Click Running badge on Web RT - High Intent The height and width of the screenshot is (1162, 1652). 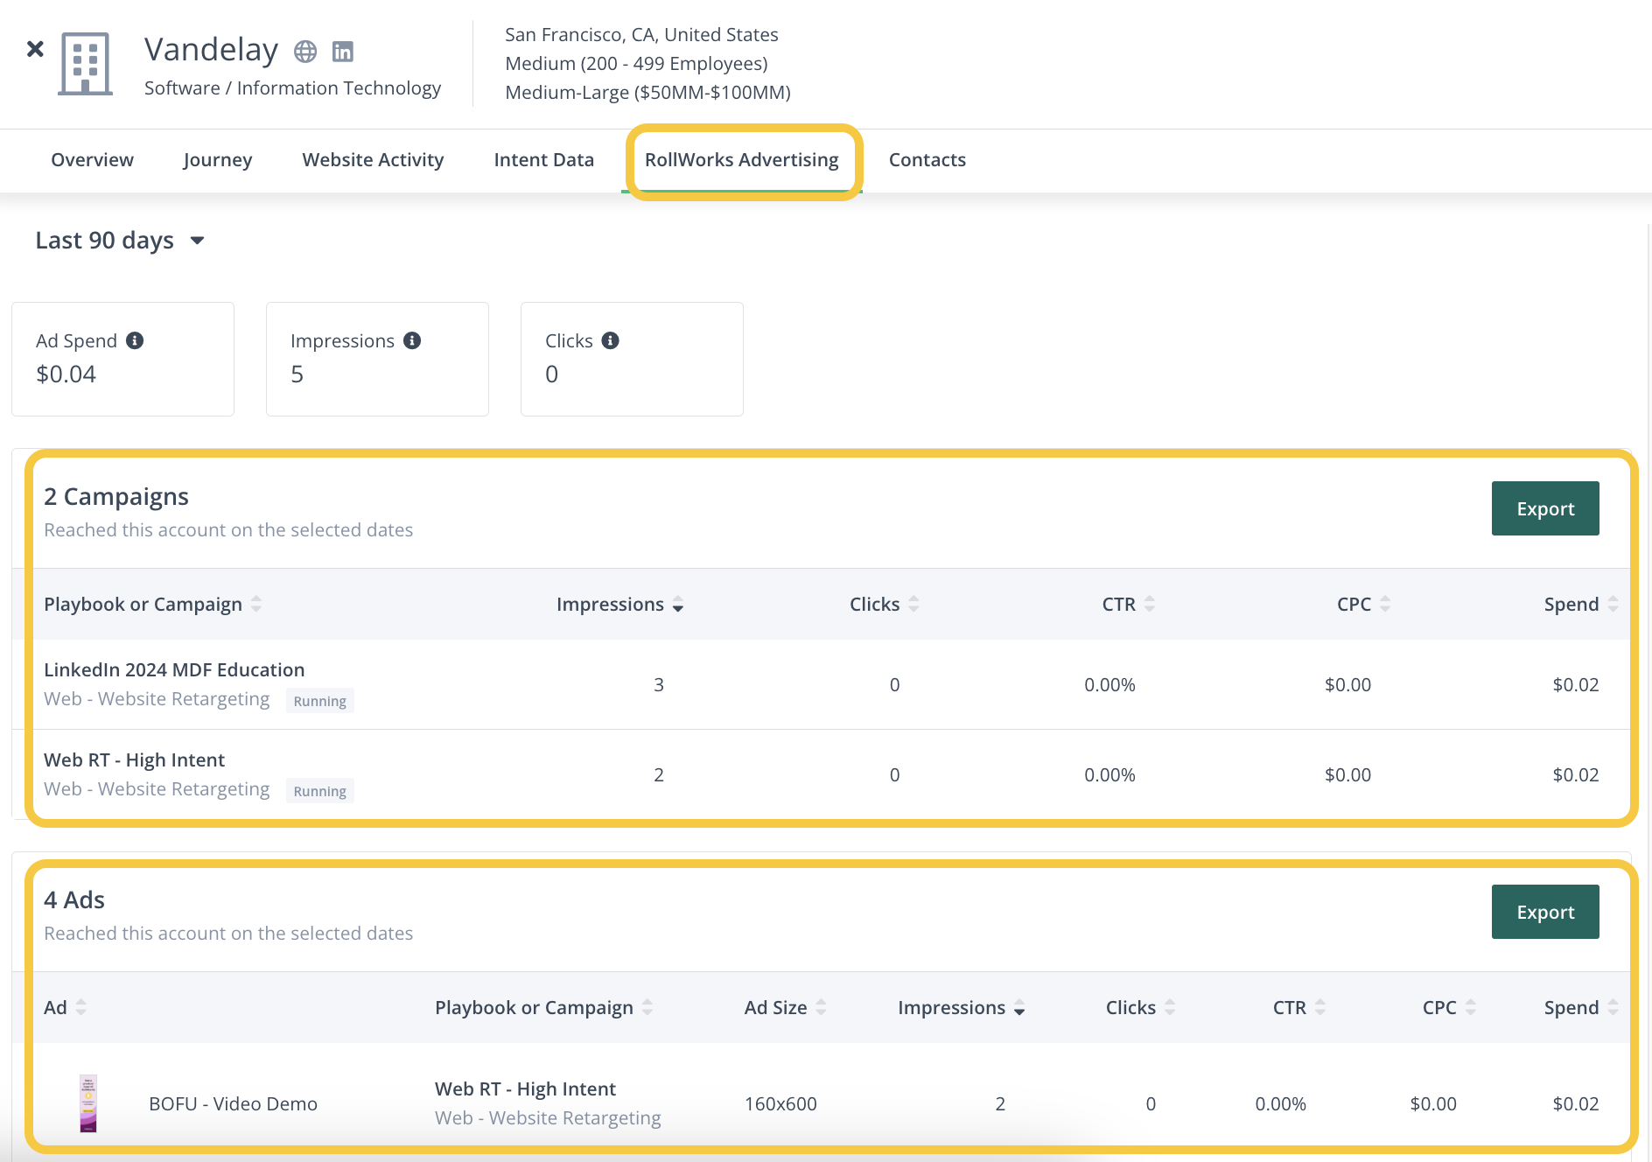pos(320,791)
